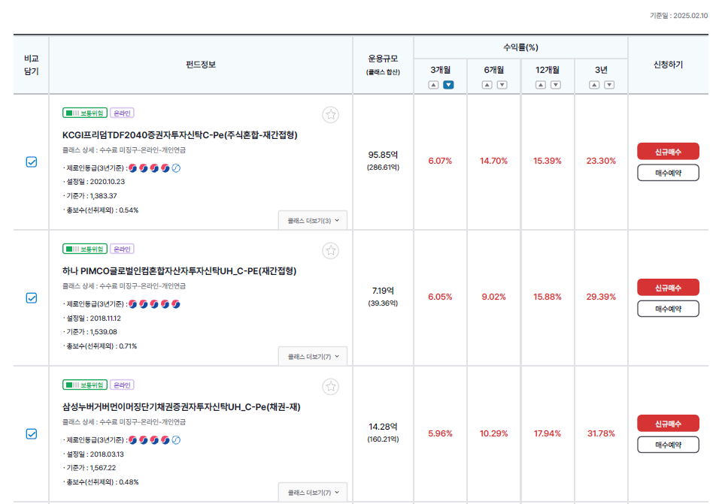Sort 6개월 returns ascending
The image size is (719, 504).
click(x=487, y=85)
